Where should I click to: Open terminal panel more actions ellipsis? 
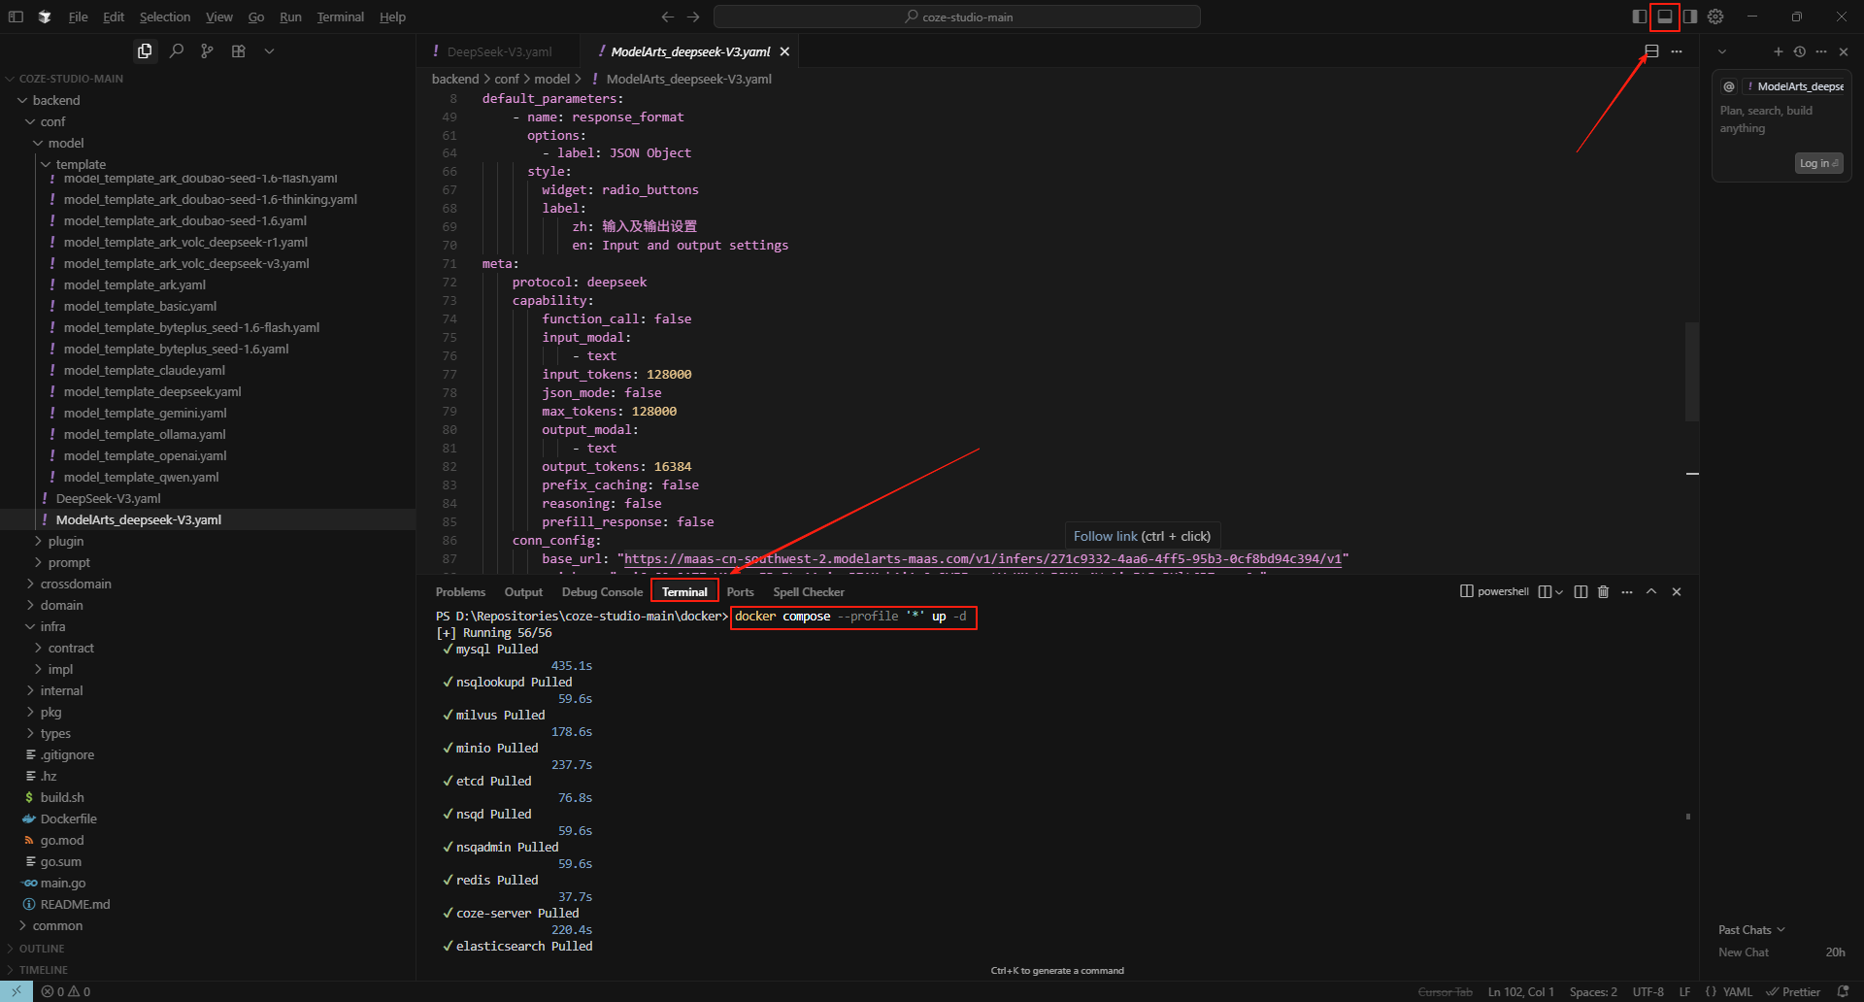pos(1627,592)
